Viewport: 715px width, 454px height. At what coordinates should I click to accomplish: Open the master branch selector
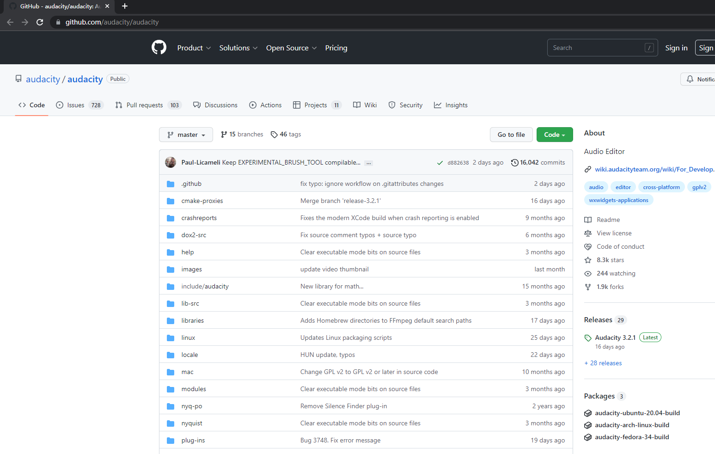tap(186, 135)
